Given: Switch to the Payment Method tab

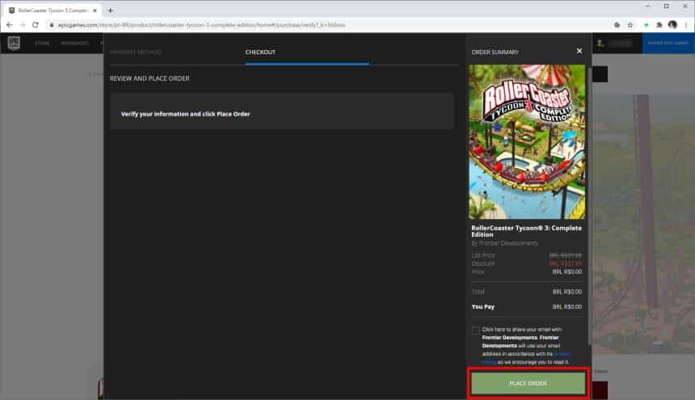Looking at the screenshot, I should click(136, 53).
